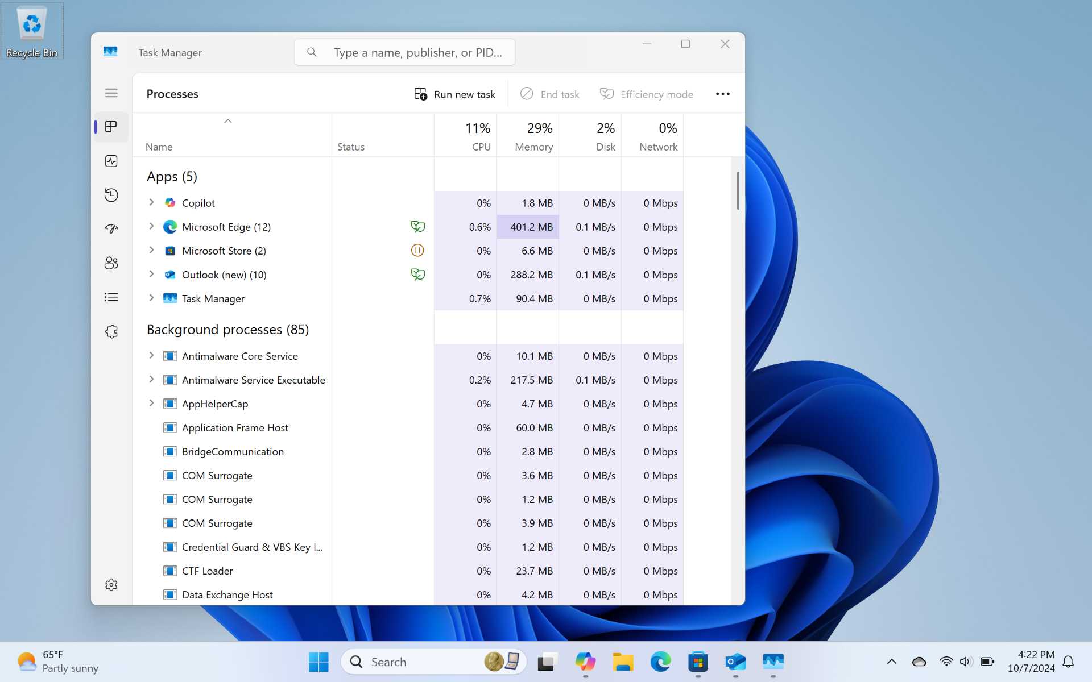Expand Antimalware Service Executable entry

click(151, 379)
